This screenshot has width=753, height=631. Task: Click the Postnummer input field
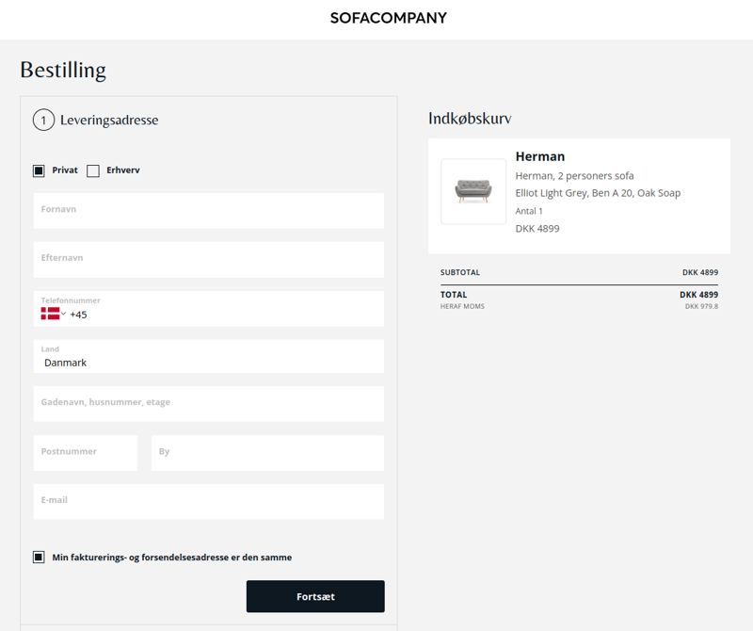(85, 453)
